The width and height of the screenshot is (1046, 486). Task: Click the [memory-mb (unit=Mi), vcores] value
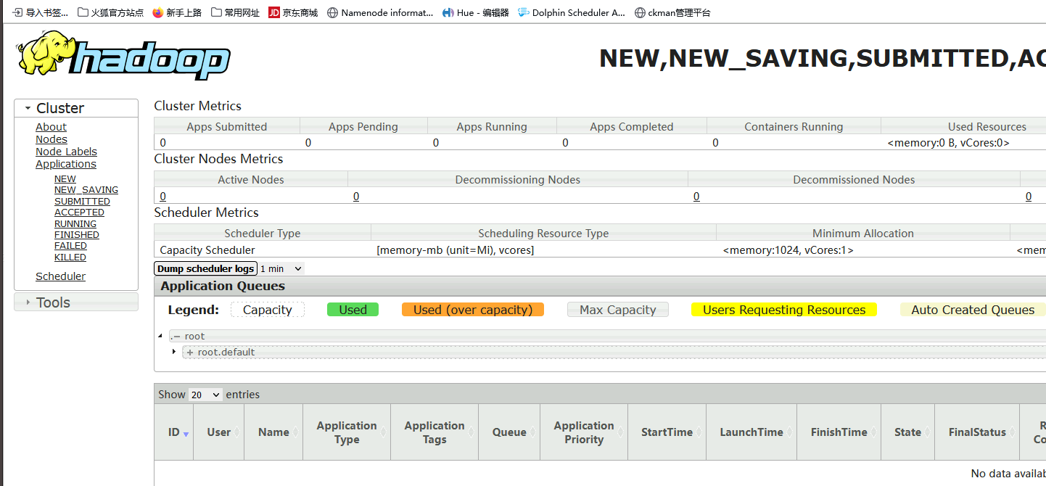click(456, 250)
